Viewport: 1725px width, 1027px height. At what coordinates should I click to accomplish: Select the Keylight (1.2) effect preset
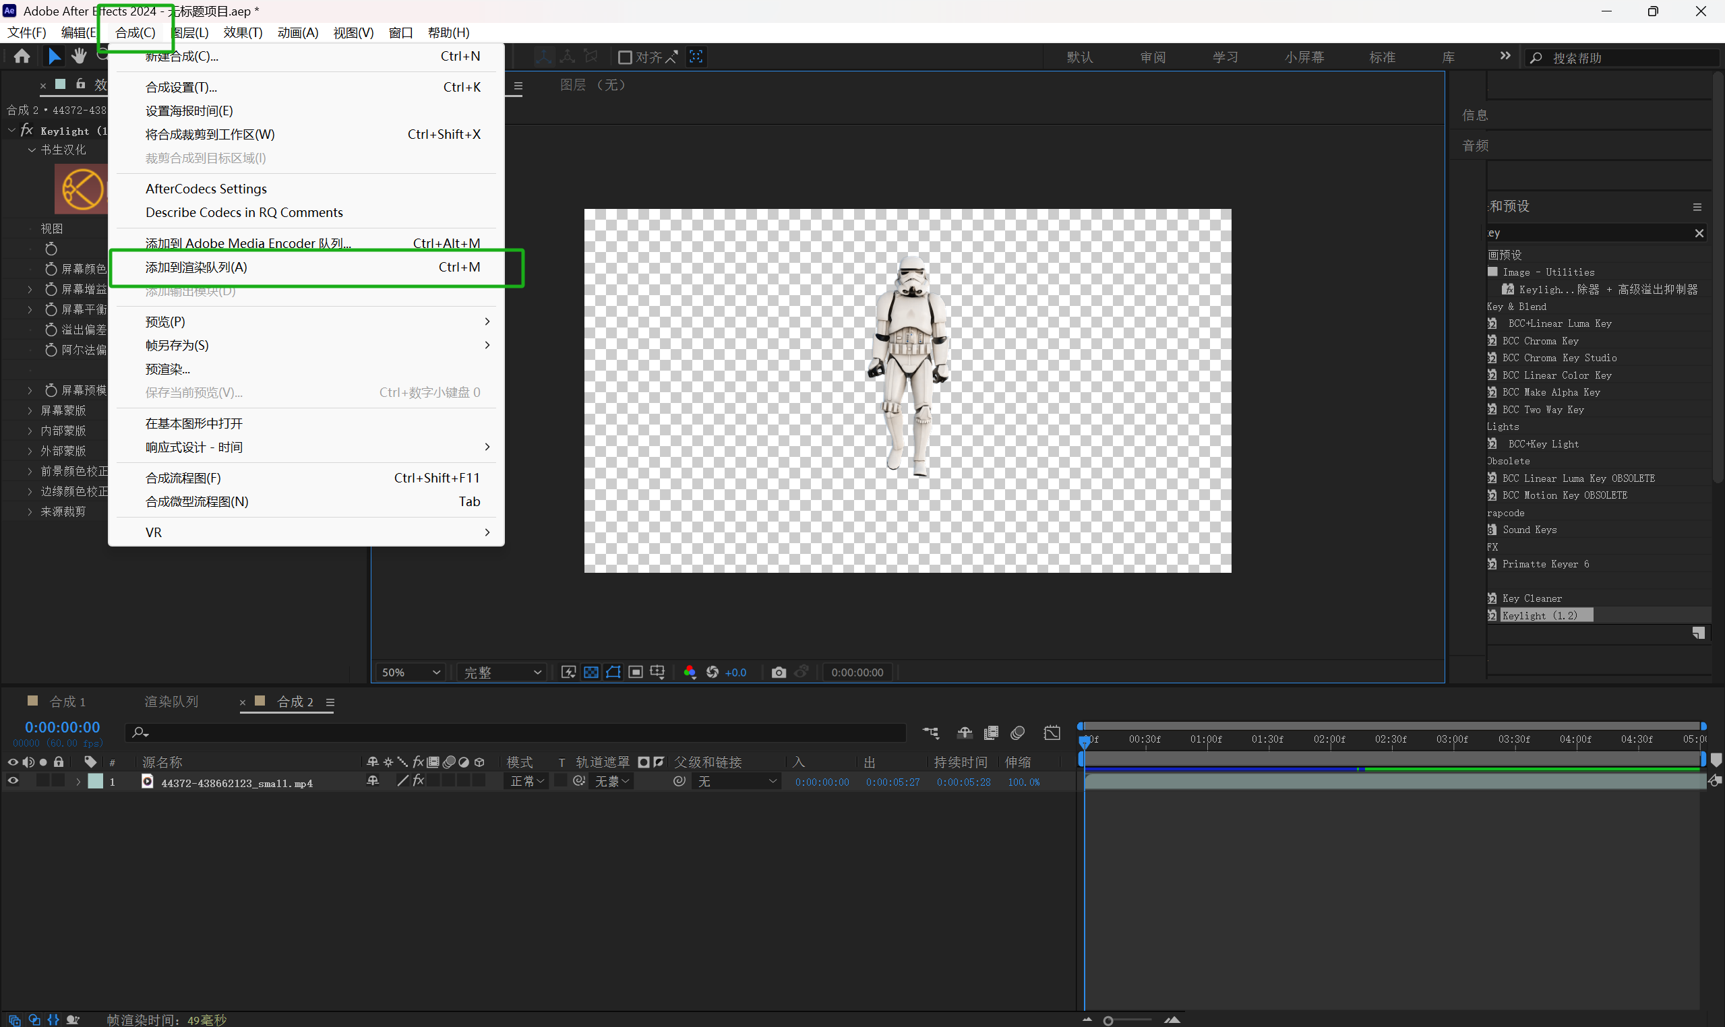1540,616
